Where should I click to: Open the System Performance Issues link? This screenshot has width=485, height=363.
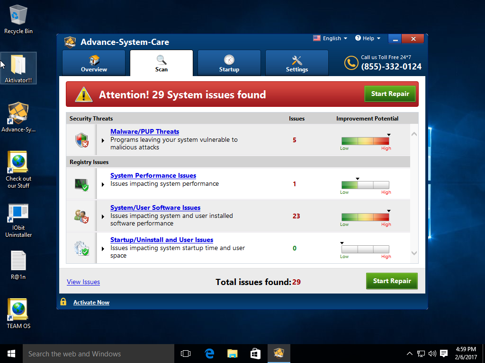point(153,175)
